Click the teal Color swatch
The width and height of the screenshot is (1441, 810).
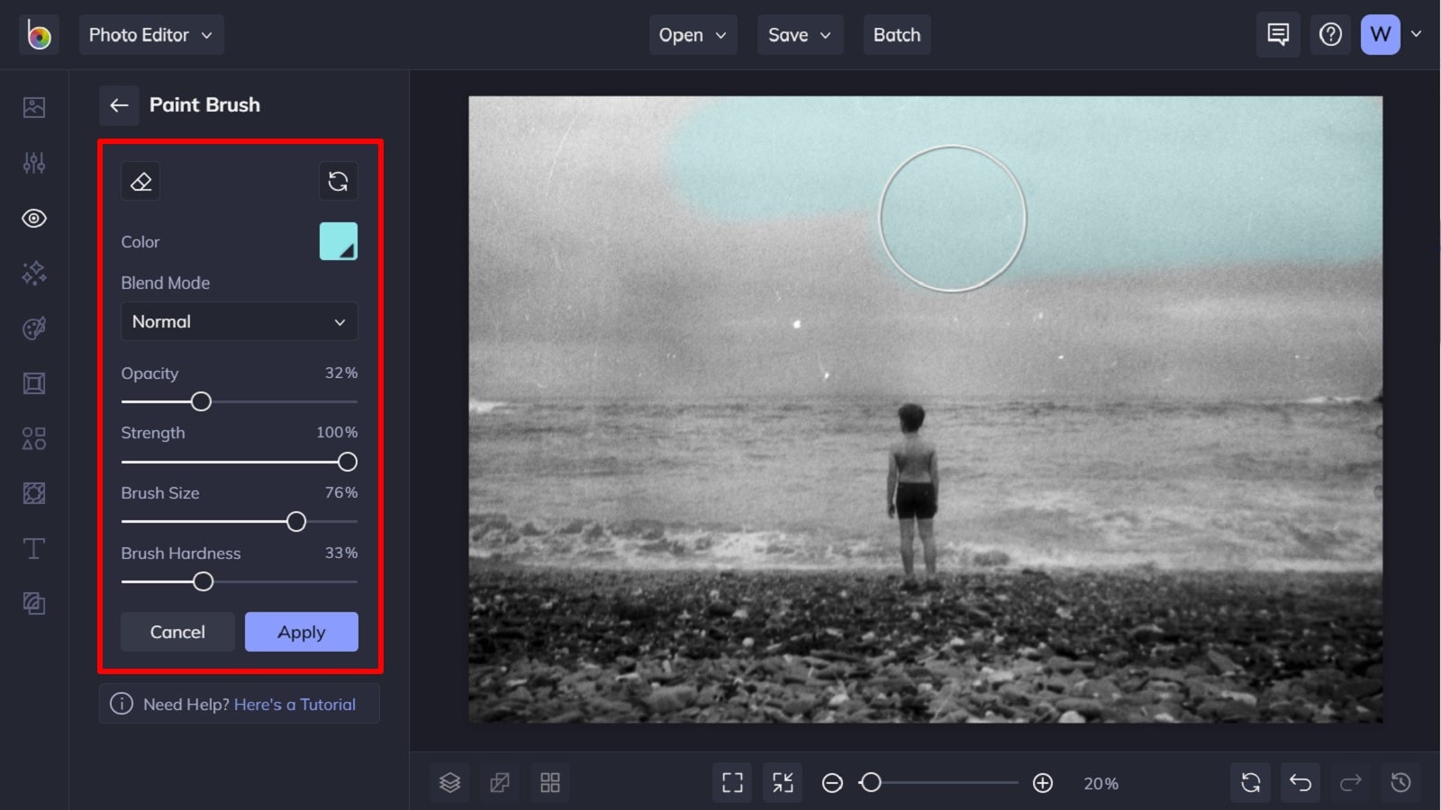click(x=337, y=240)
